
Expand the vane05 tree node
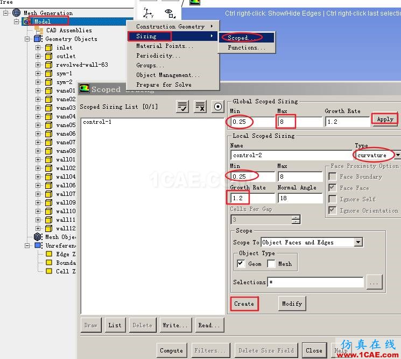pyautogui.click(x=38, y=125)
